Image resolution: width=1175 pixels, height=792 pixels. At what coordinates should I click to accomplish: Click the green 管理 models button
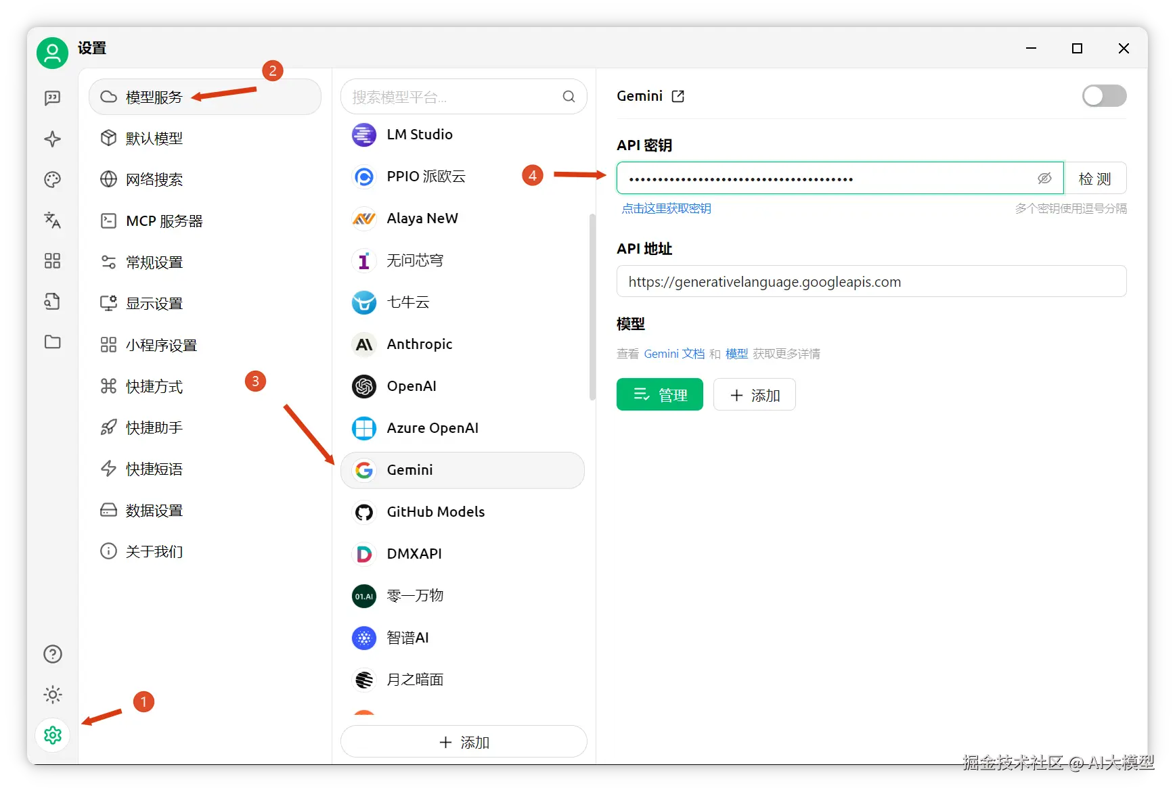click(x=659, y=394)
